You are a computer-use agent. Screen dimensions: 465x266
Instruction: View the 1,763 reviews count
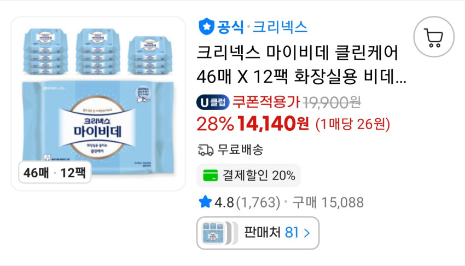258,203
